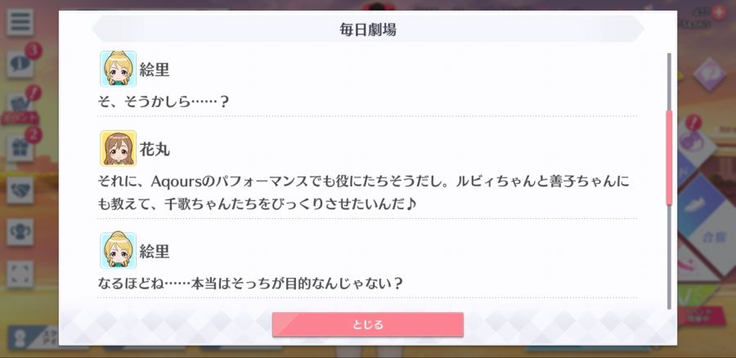Click 花丸's Aqours dialogue line

pos(364,192)
